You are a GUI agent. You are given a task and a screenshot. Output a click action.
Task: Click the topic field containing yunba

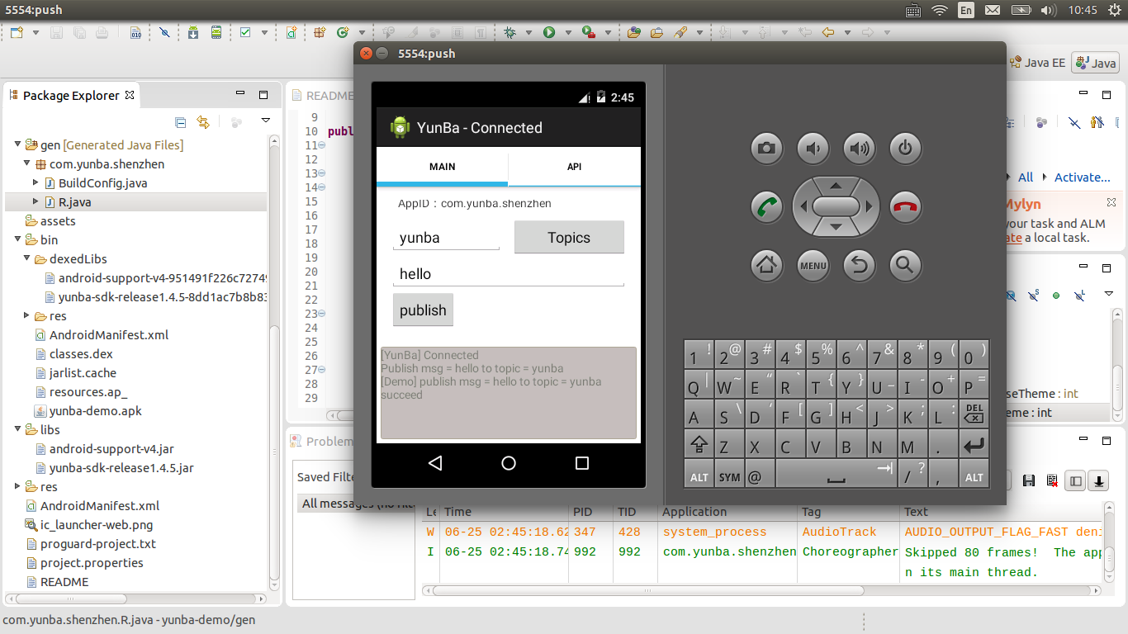coord(446,238)
